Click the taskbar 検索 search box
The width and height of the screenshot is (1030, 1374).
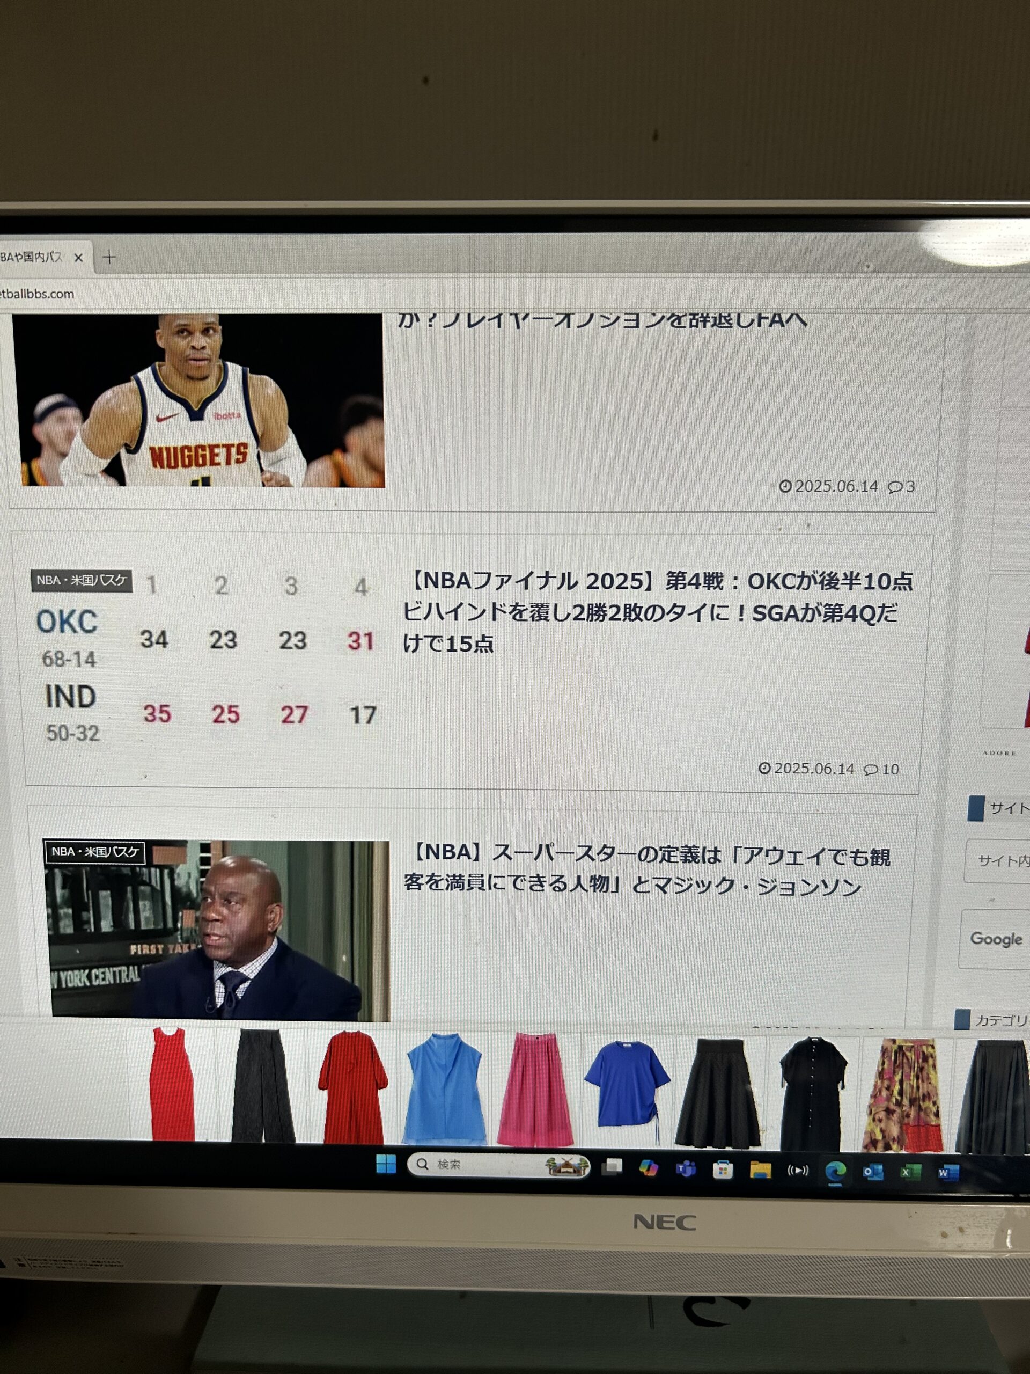[498, 1165]
